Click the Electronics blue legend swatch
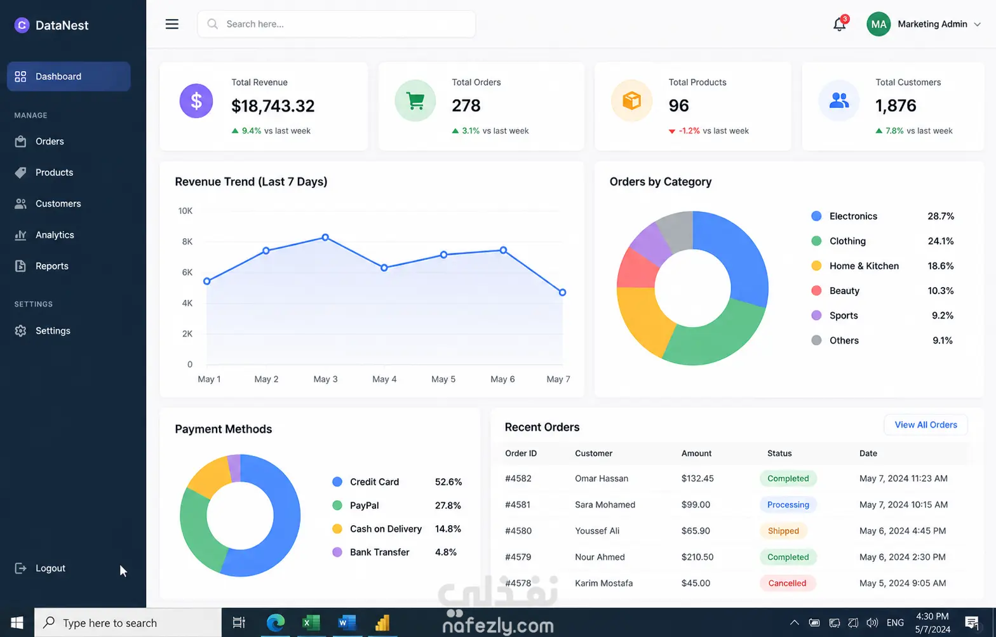The width and height of the screenshot is (996, 637). click(816, 216)
